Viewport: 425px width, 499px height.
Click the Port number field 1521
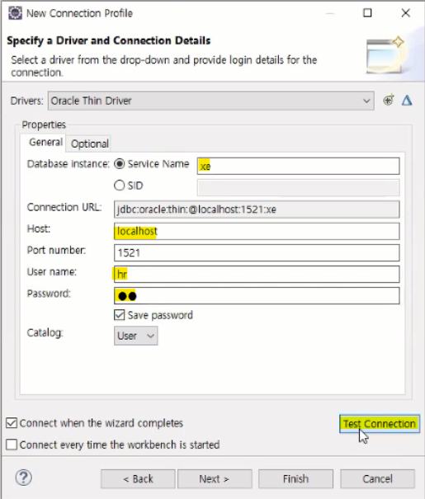[257, 252]
